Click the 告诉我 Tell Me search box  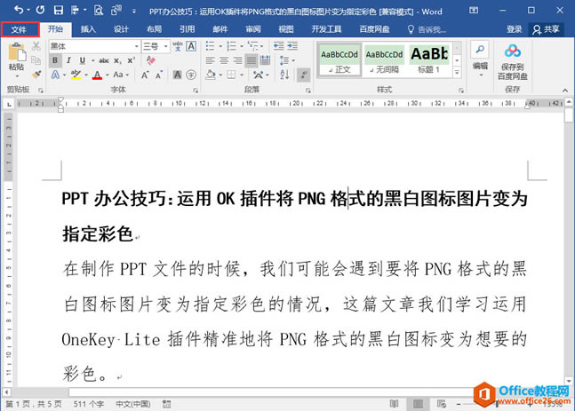[x=427, y=29]
